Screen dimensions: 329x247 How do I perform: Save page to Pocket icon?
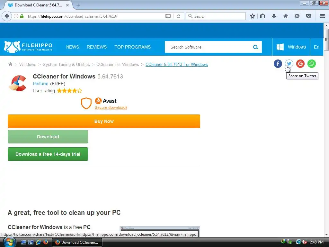tap(309, 16)
